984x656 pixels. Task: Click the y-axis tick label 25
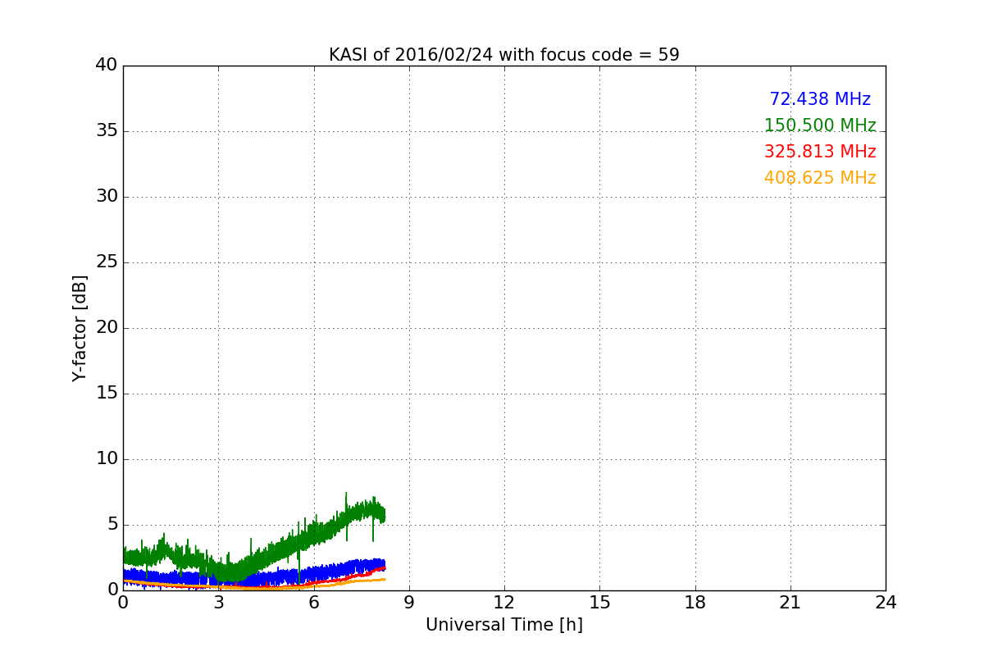pyautogui.click(x=107, y=262)
